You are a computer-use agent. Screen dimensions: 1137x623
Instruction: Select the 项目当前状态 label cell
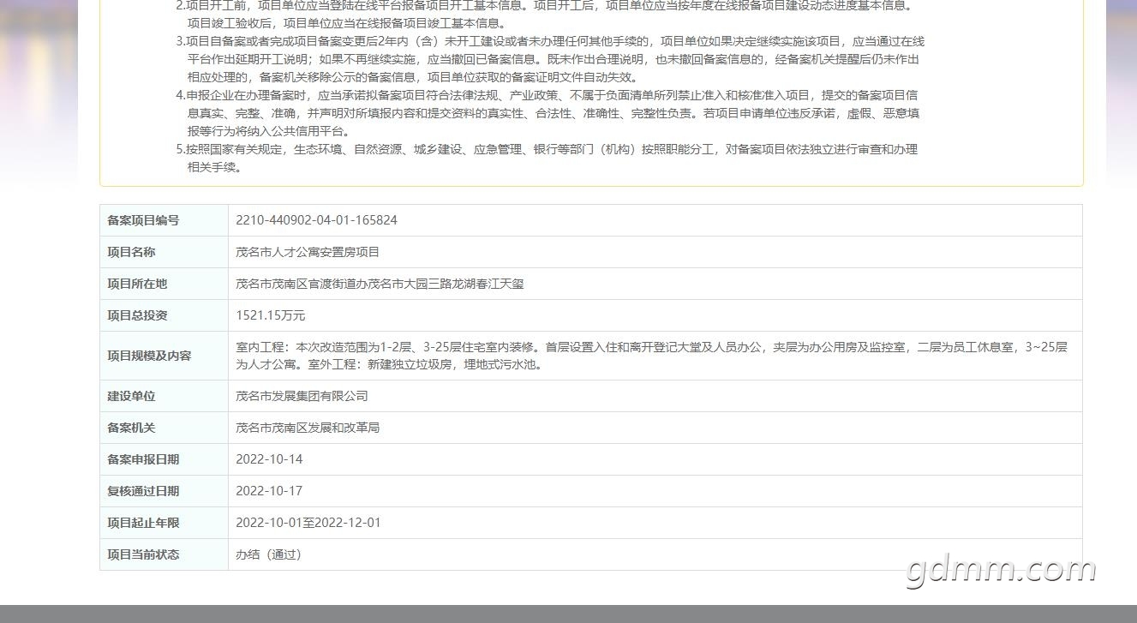(x=164, y=554)
